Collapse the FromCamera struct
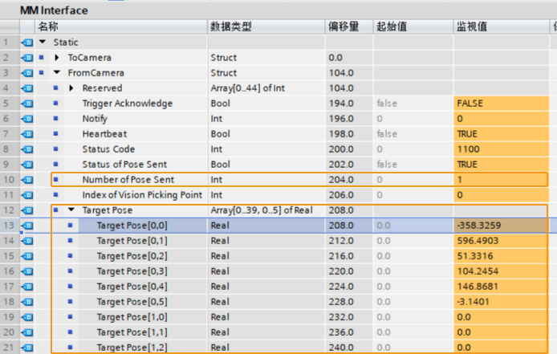The width and height of the screenshot is (557, 354). 57,72
